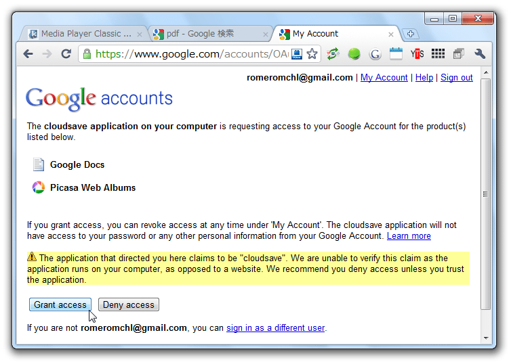The width and height of the screenshot is (511, 364).
Task: Open a new tab
Action: pyautogui.click(x=410, y=34)
